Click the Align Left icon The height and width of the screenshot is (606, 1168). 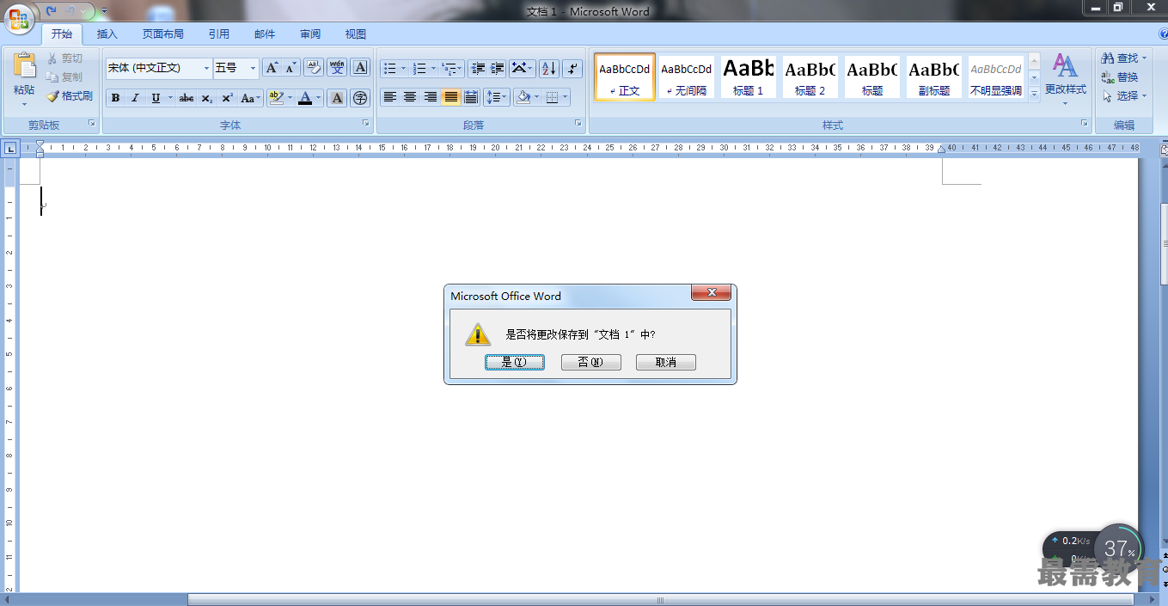(390, 97)
